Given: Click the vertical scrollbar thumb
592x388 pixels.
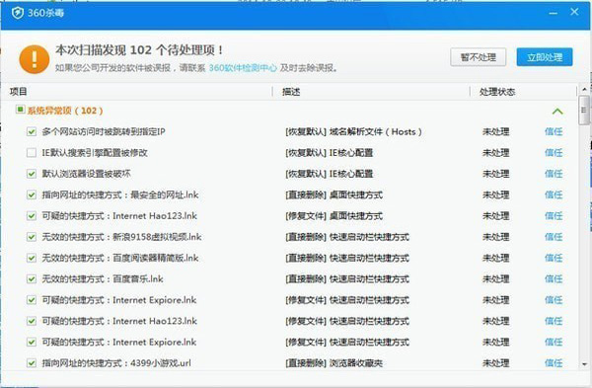Looking at the screenshot, I should [x=584, y=110].
